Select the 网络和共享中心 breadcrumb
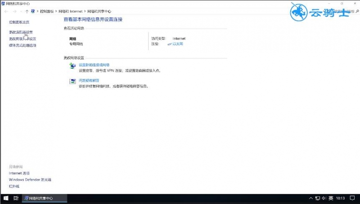The width and height of the screenshot is (360, 204). (x=99, y=11)
